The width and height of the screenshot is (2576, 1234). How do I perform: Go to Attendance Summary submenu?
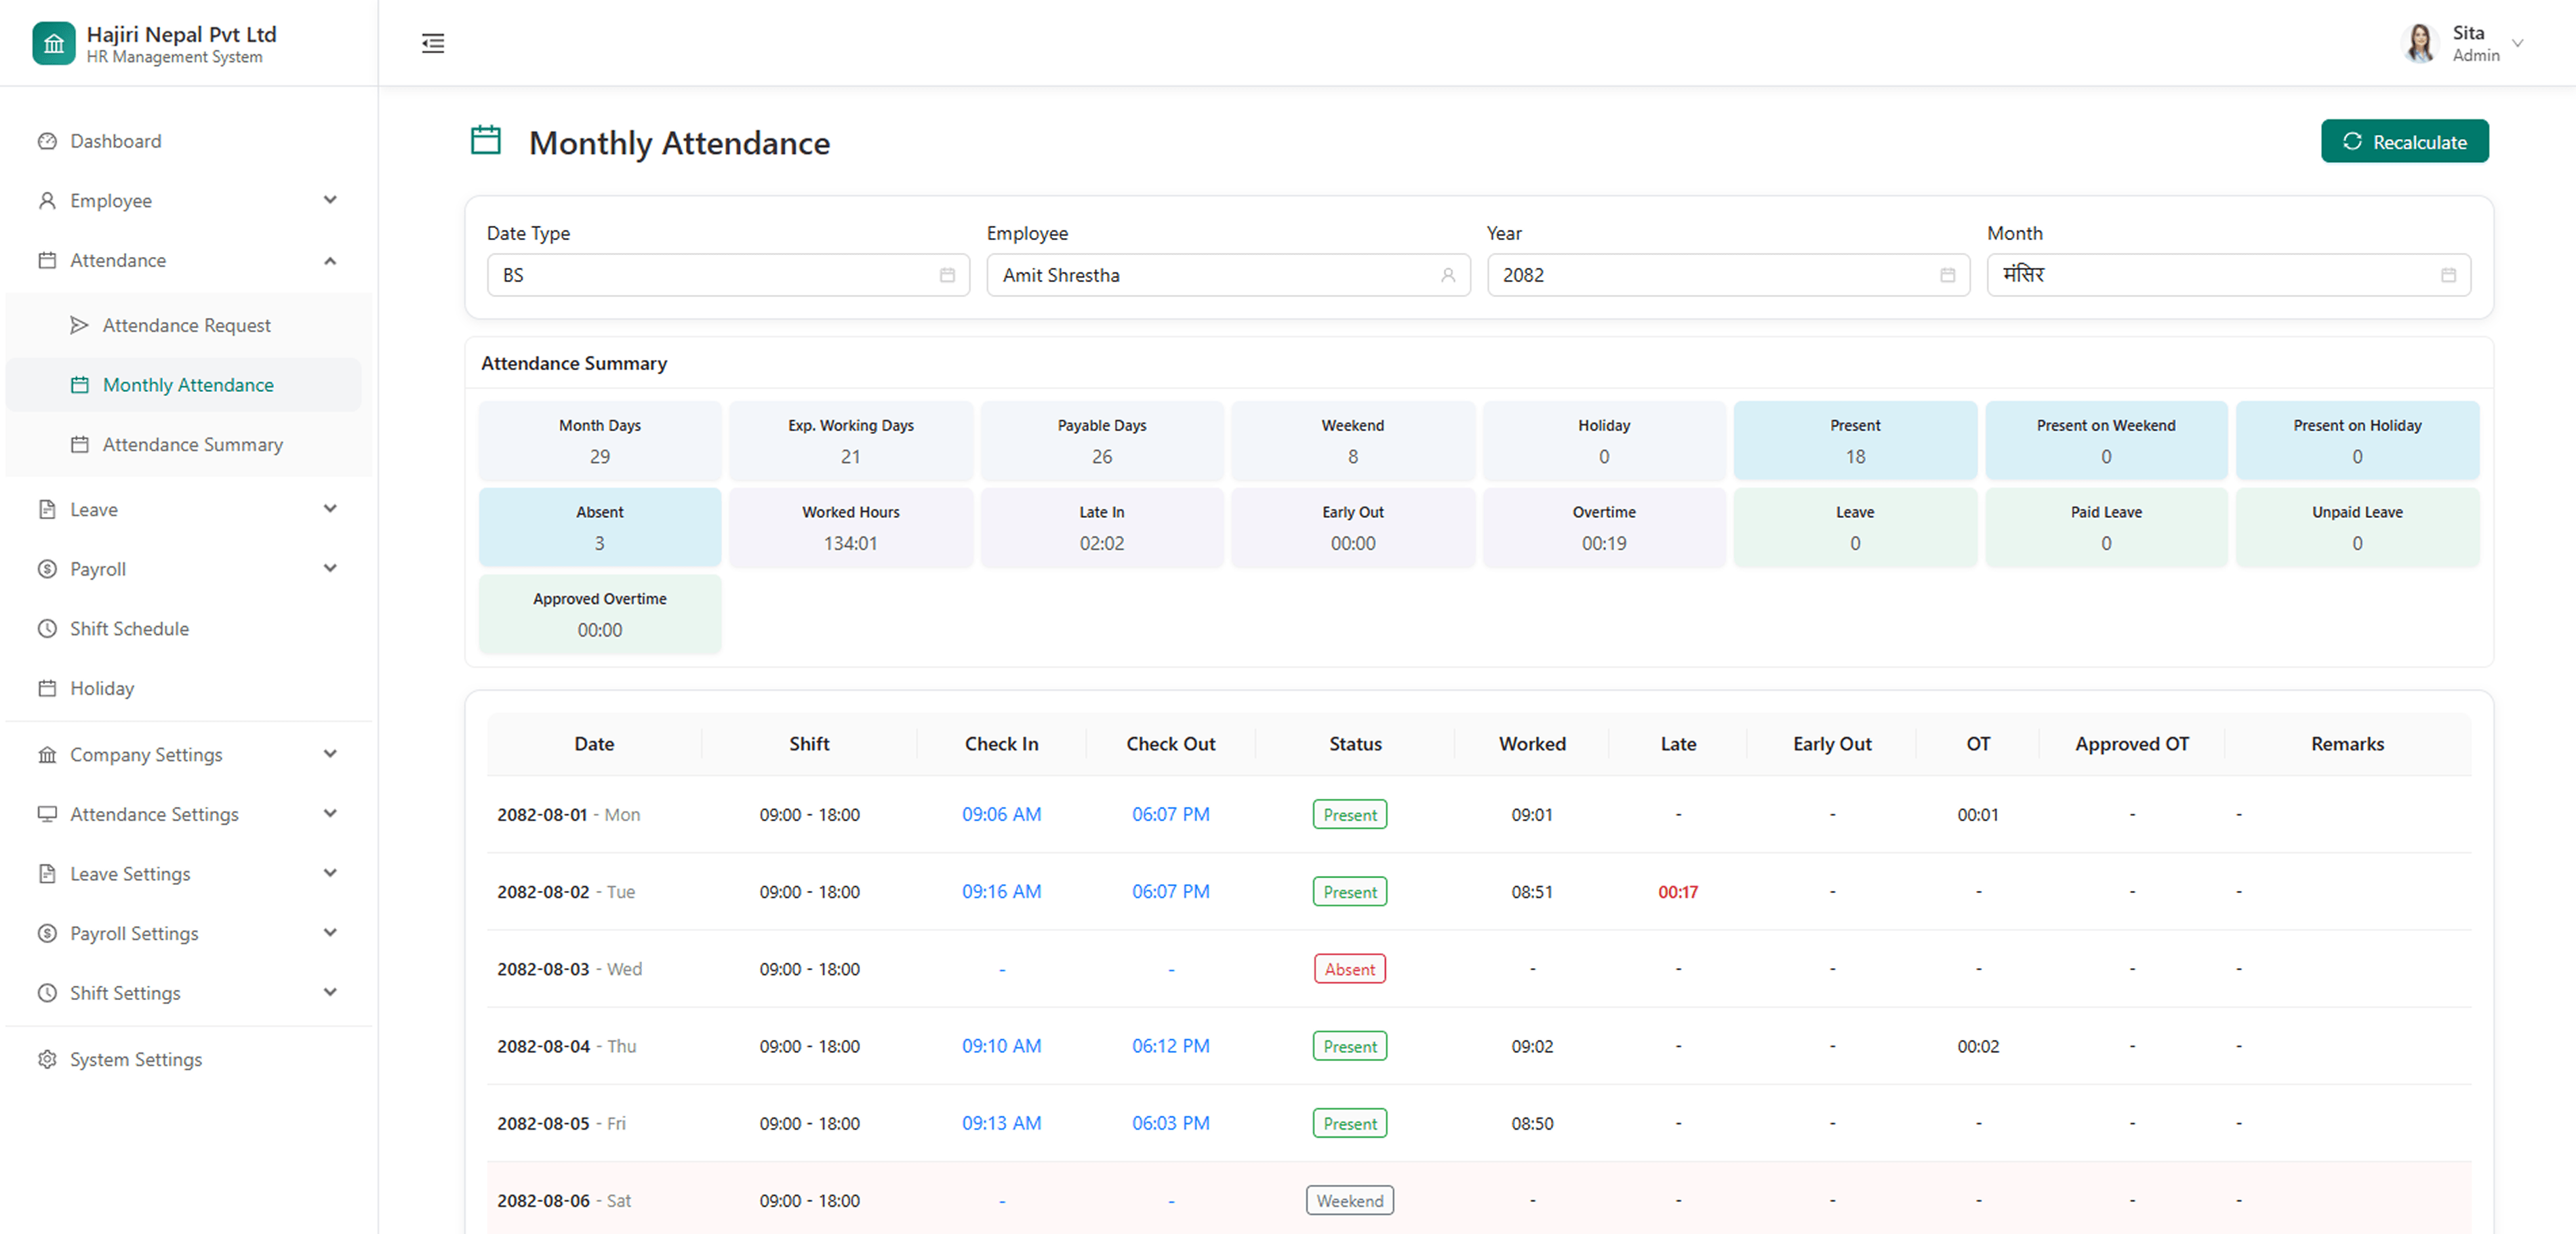(192, 444)
